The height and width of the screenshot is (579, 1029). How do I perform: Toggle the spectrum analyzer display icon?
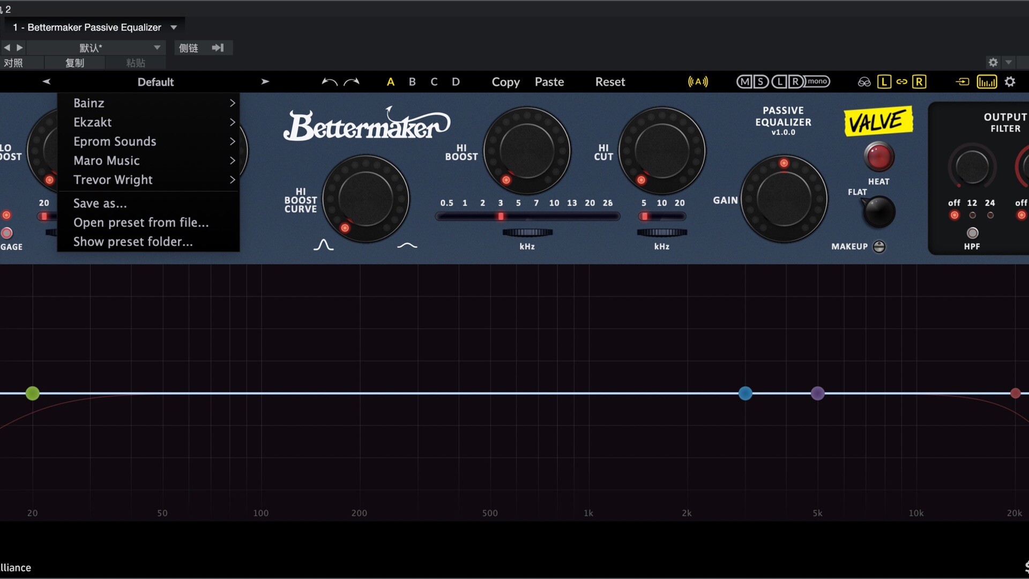click(x=987, y=81)
